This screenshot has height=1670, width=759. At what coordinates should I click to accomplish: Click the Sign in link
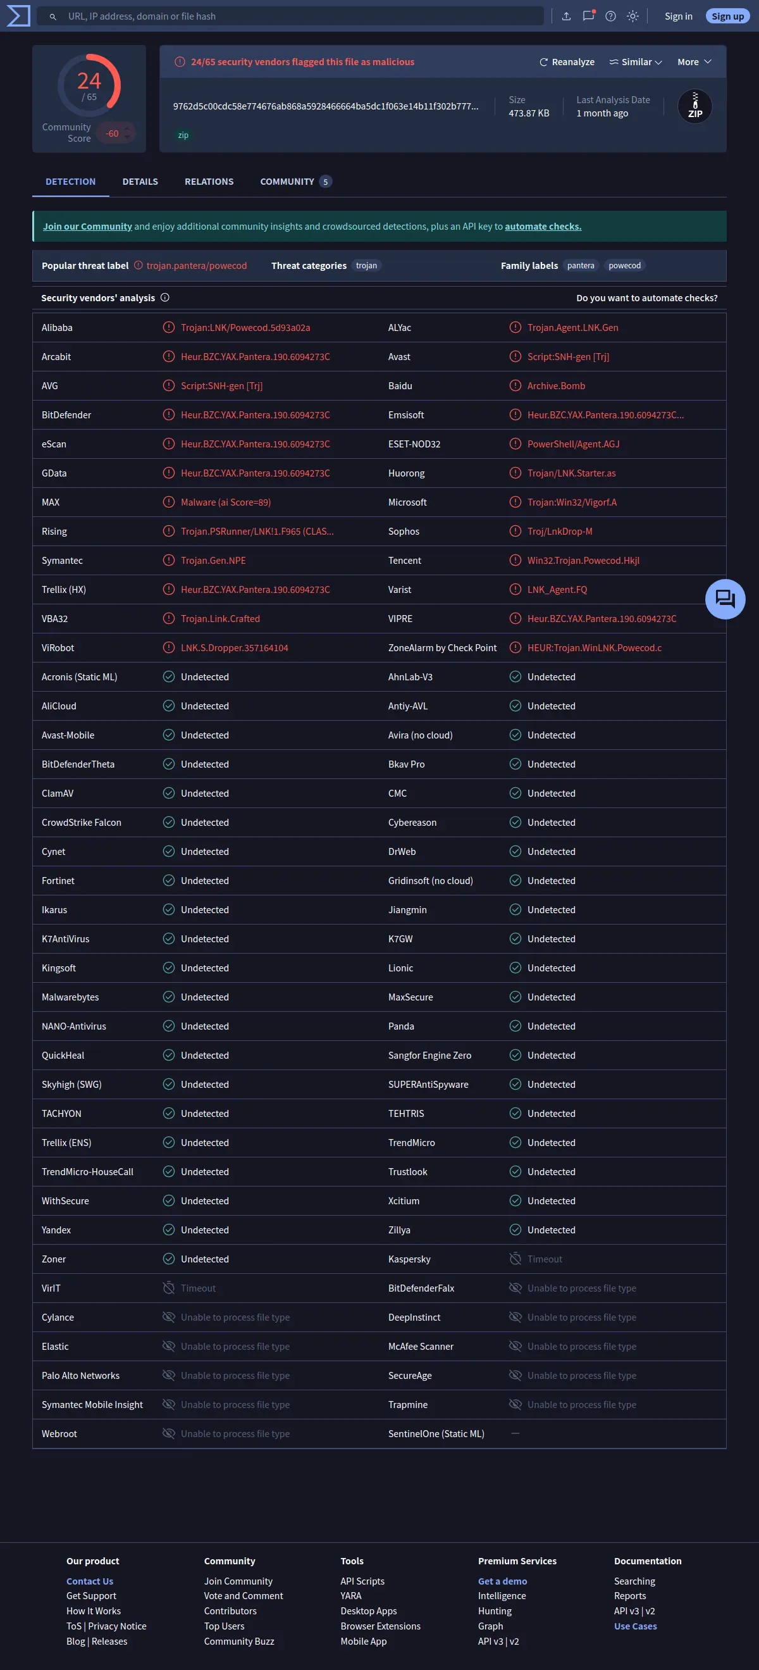click(678, 16)
